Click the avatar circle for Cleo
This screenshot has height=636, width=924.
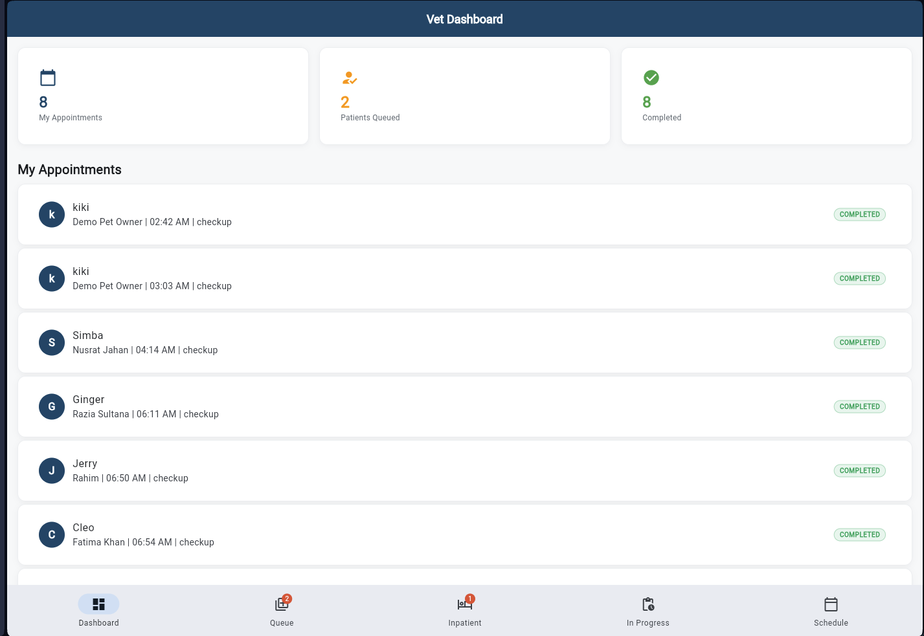tap(52, 534)
